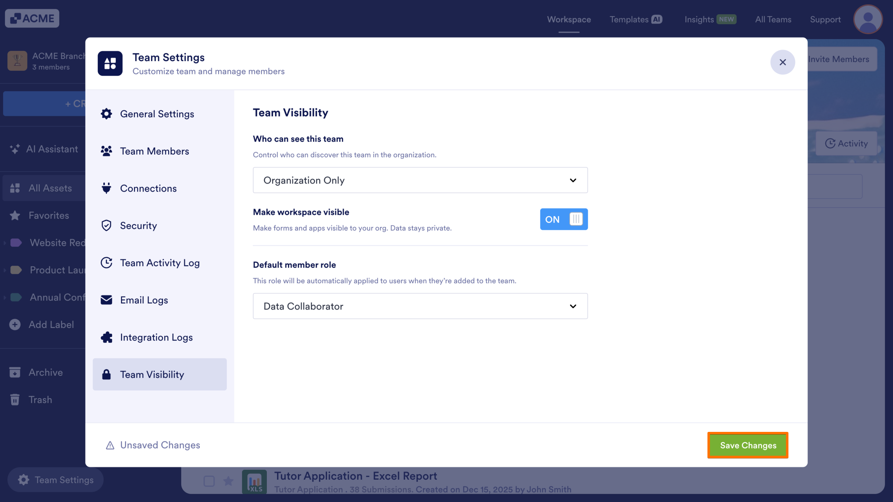Image resolution: width=893 pixels, height=502 pixels.
Task: Open the All Teams menu item
Action: point(773,19)
